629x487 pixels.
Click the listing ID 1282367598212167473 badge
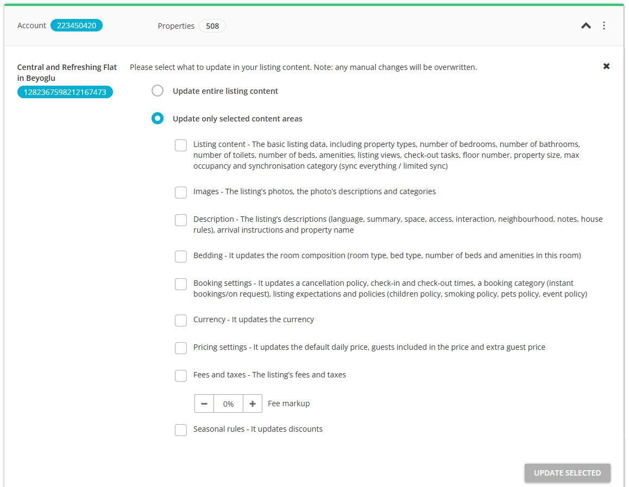coord(65,92)
